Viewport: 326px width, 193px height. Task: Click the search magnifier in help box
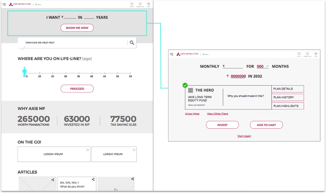tap(132, 43)
